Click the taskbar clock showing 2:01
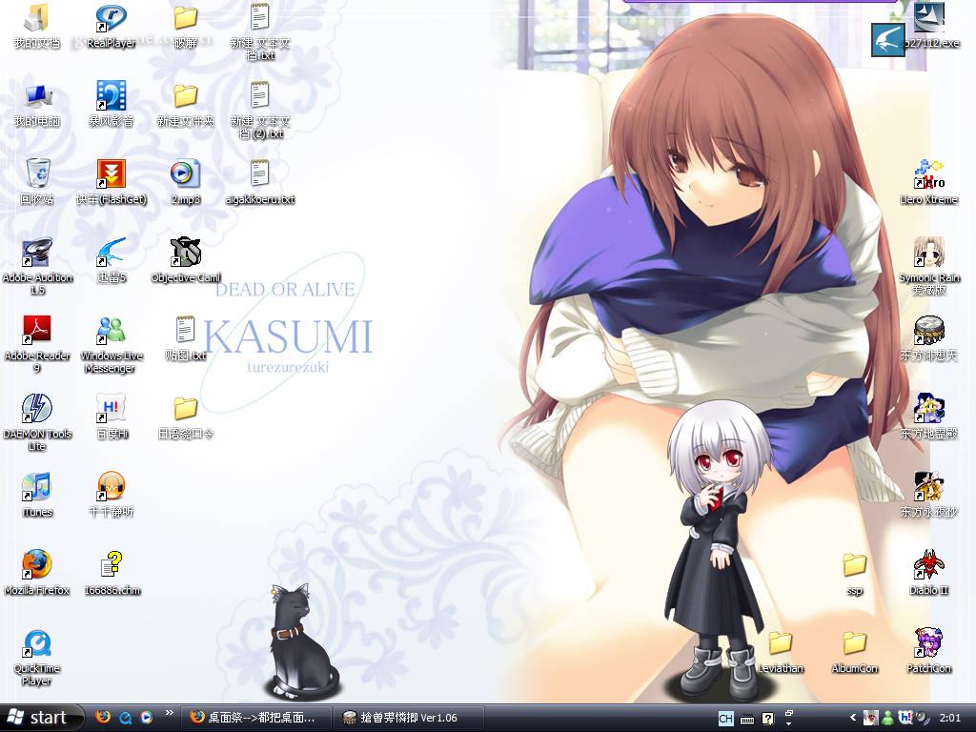This screenshot has height=732, width=976. pyautogui.click(x=950, y=718)
